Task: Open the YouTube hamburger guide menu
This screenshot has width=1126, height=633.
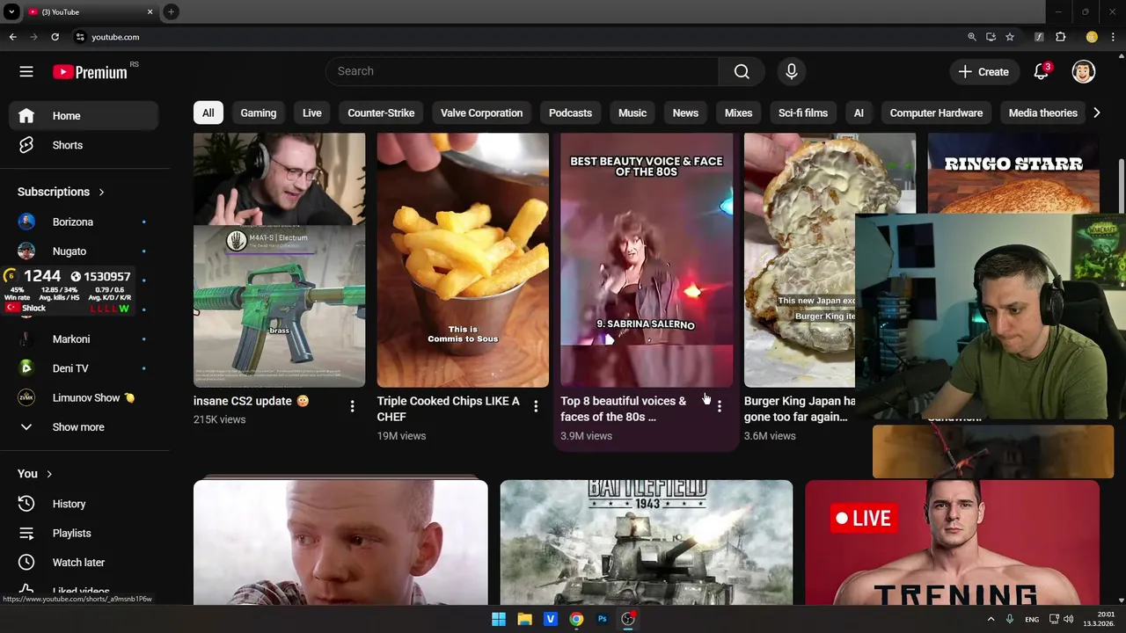Action: [x=26, y=71]
